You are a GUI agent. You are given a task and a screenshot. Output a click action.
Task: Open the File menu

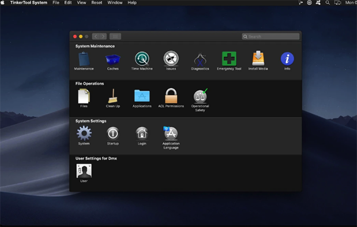coord(56,3)
